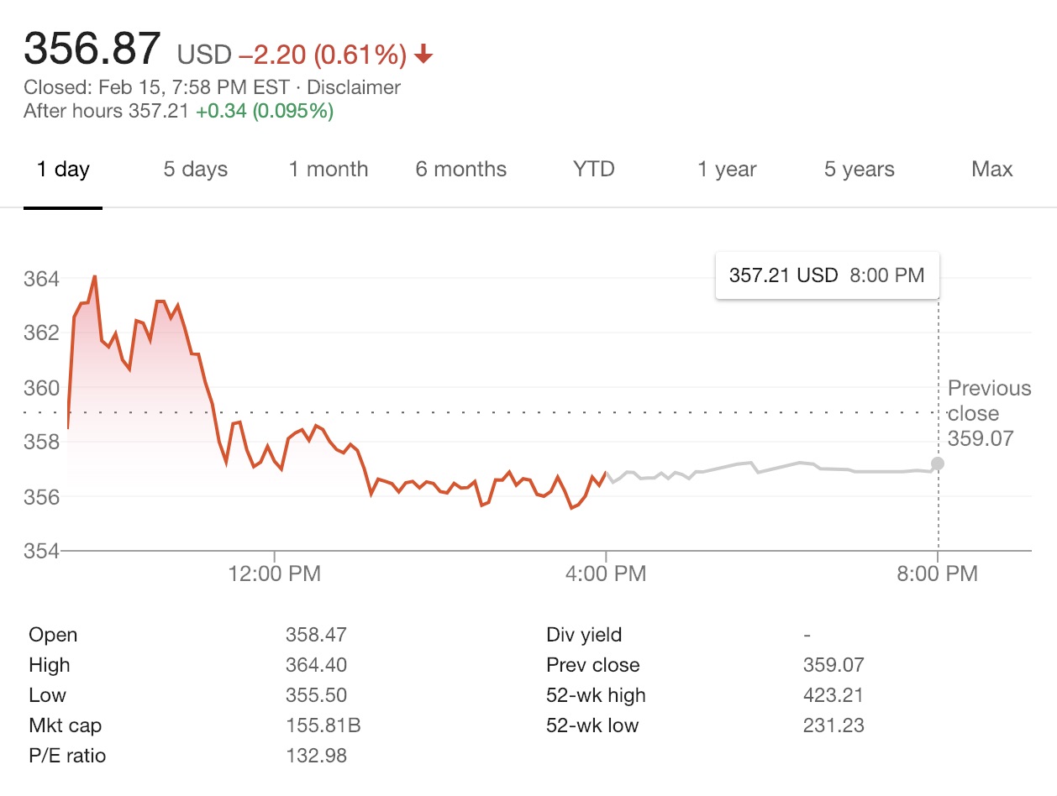Switch to the 5 days tab
The image size is (1057, 796).
coord(195,170)
